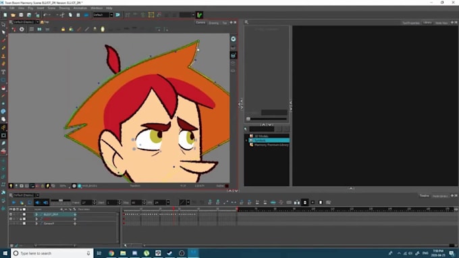Screen dimensions: 459x258
Task: Click the Undo arrow in top toolbar
Action: pyautogui.click(x=45, y=15)
